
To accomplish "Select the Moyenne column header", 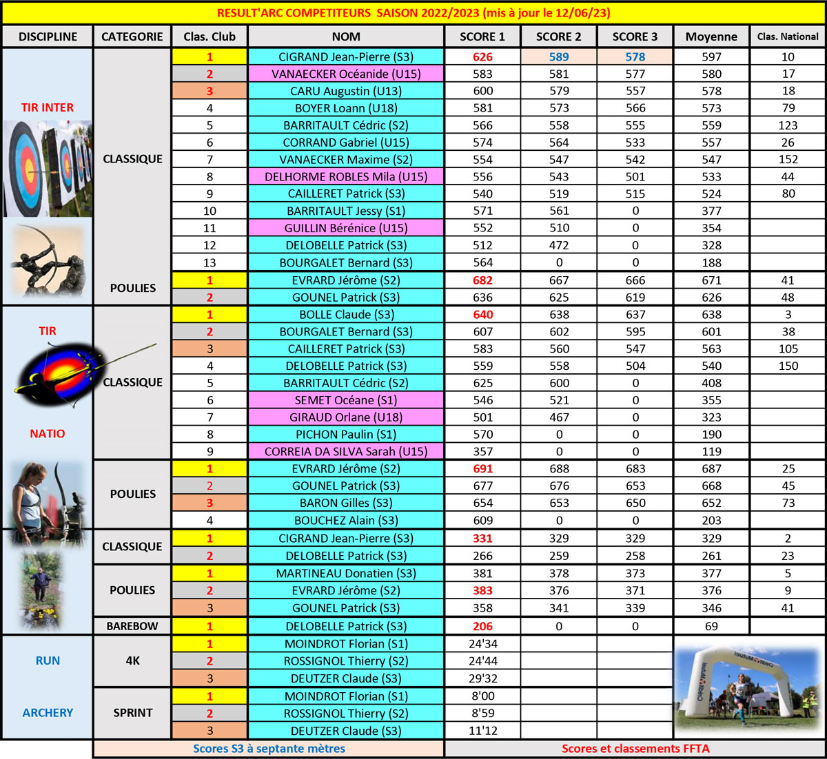I will point(711,37).
